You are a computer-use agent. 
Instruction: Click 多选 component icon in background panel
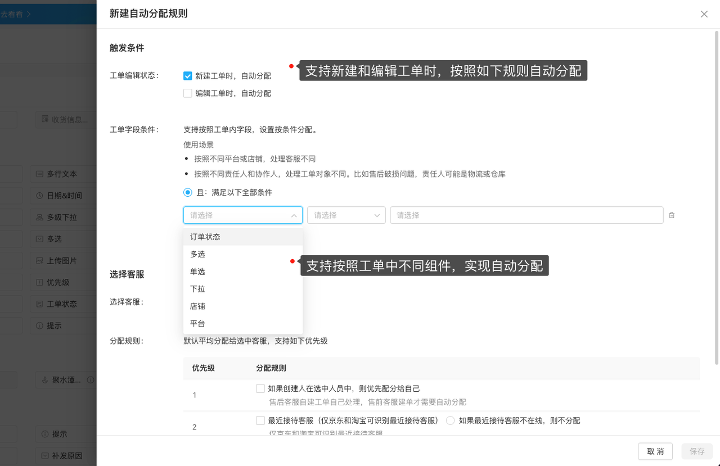(39, 239)
